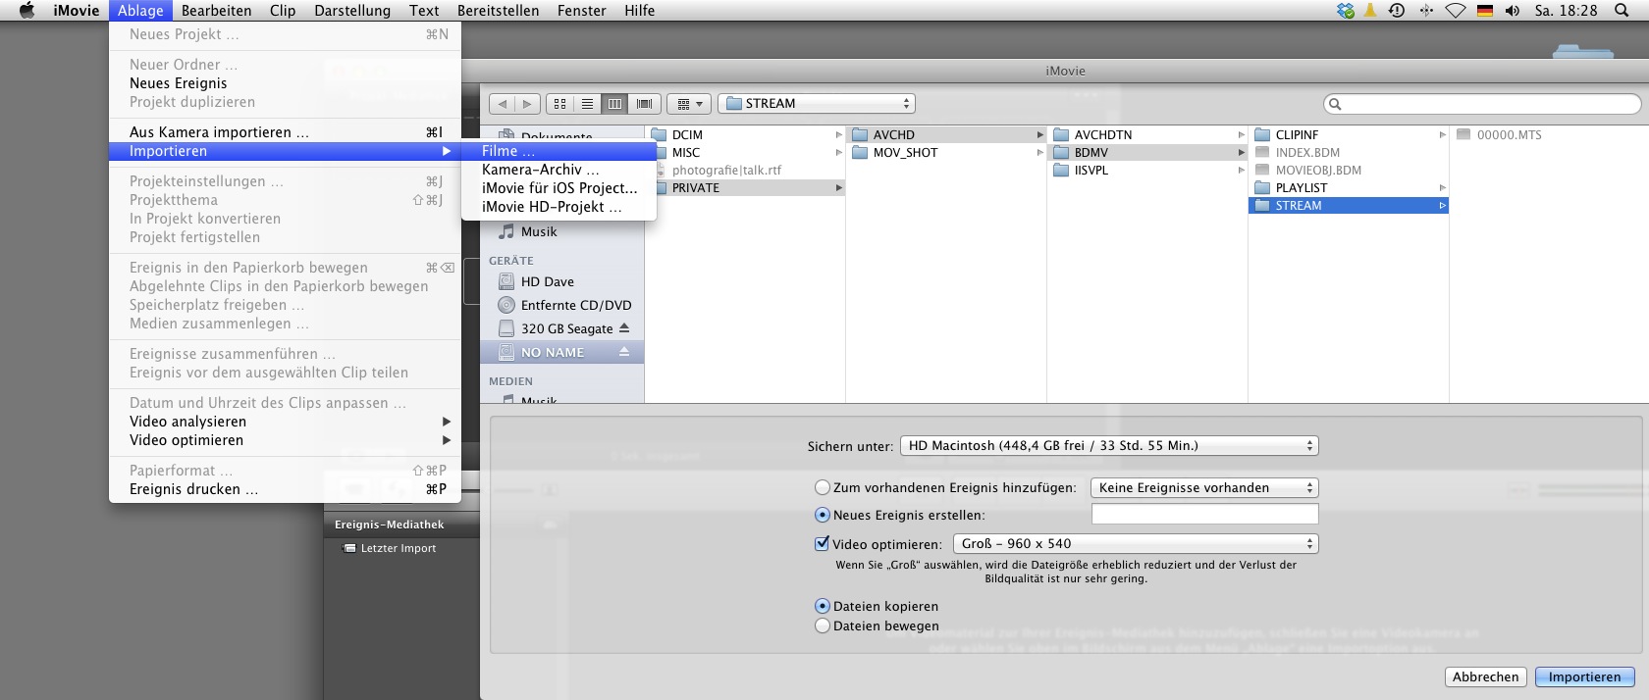Open the Apple menu
The image size is (1649, 700).
point(27,11)
